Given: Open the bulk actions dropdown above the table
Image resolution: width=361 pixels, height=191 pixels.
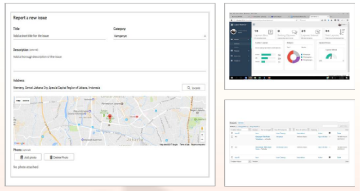Looking at the screenshot, I should click(240, 129).
